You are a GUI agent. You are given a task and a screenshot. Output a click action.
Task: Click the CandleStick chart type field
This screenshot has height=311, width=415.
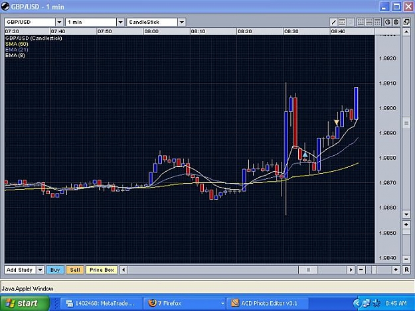pyautogui.click(x=152, y=22)
